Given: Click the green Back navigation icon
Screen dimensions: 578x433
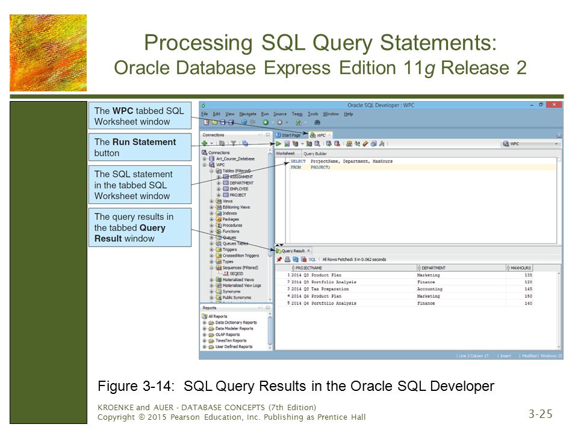Looking at the screenshot, I should (266, 122).
